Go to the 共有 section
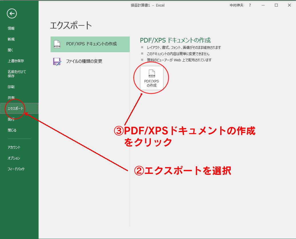 11,98
